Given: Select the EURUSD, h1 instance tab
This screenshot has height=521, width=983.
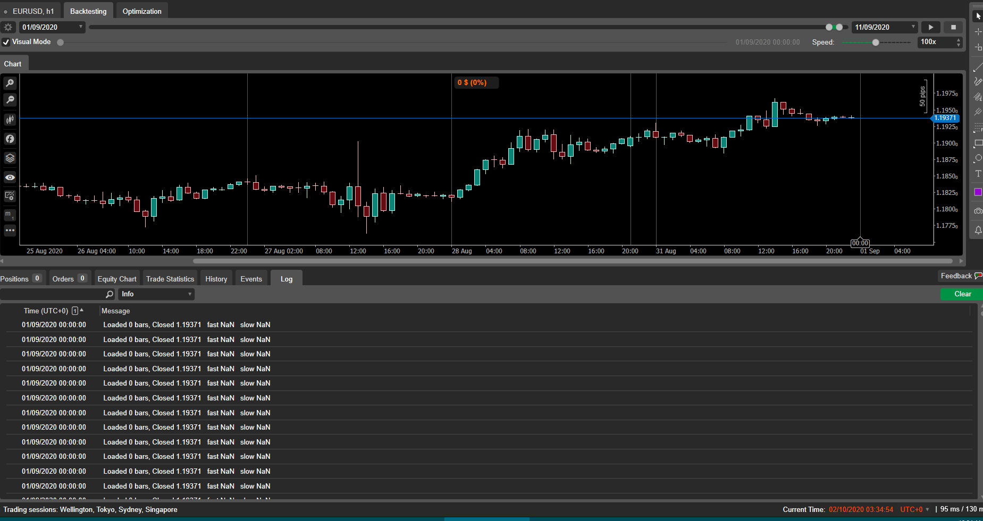Looking at the screenshot, I should click(x=30, y=11).
